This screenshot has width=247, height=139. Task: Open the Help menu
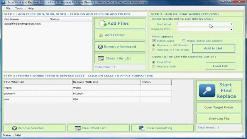click(x=31, y=8)
